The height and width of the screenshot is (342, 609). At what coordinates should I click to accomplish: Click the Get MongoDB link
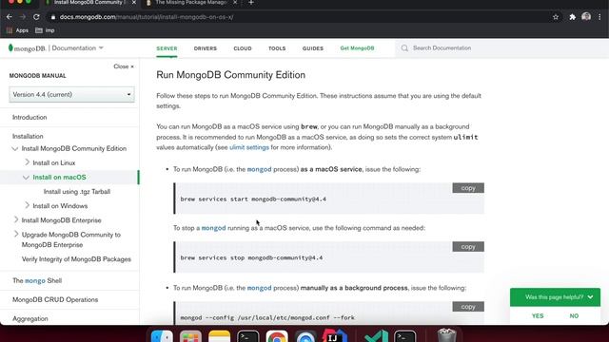(357, 48)
